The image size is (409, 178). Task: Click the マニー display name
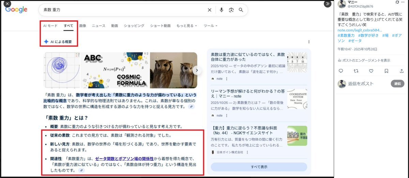[352, 2]
